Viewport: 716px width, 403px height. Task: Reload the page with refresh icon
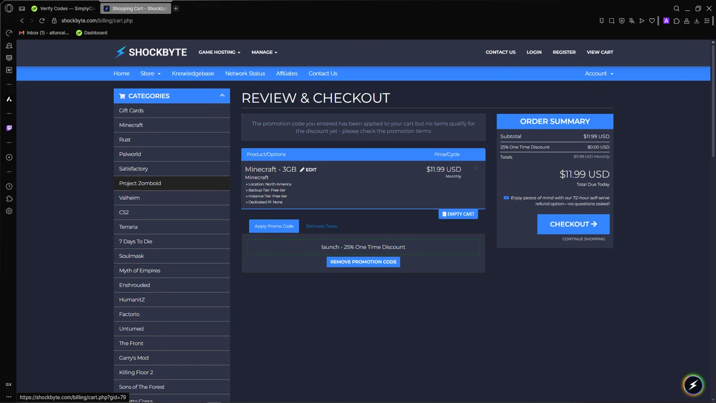[x=42, y=21]
